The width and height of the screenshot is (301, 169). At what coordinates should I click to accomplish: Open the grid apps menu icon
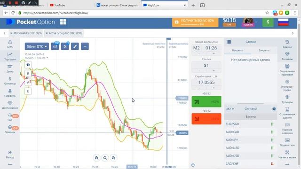[x=63, y=22]
